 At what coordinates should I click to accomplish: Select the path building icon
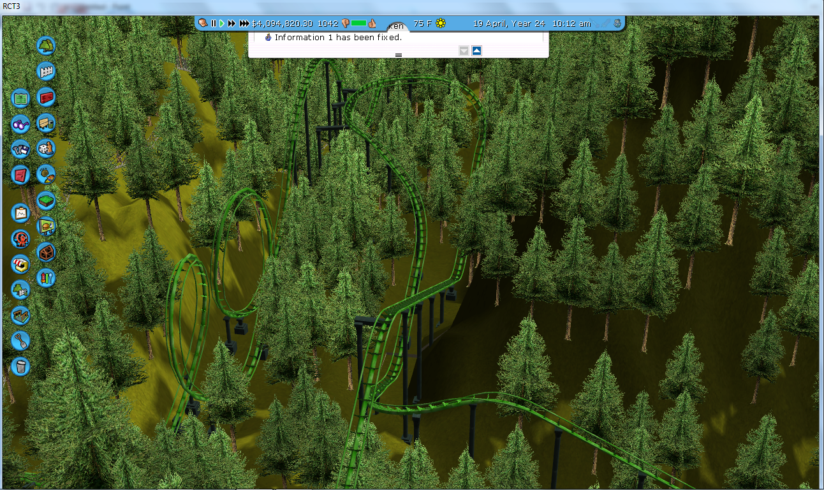coord(20,315)
